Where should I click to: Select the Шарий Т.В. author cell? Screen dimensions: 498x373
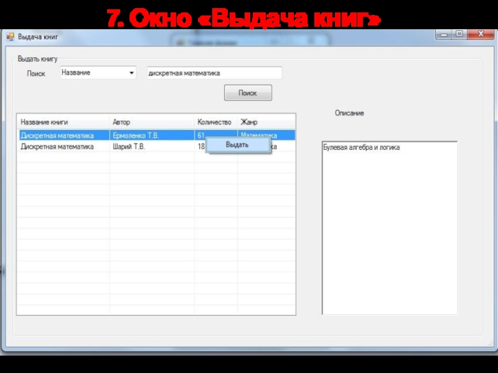[x=152, y=147]
